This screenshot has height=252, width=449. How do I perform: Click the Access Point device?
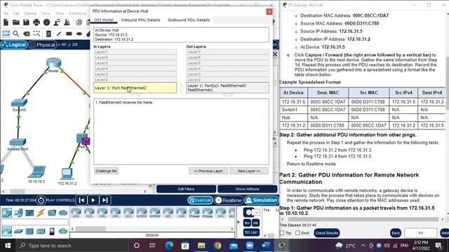tap(18, 142)
